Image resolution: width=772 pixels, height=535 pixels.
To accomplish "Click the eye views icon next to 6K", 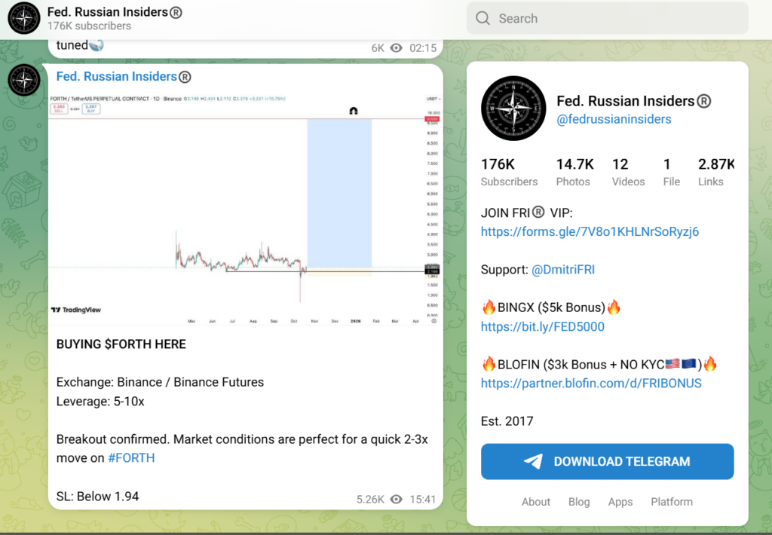I will (397, 47).
